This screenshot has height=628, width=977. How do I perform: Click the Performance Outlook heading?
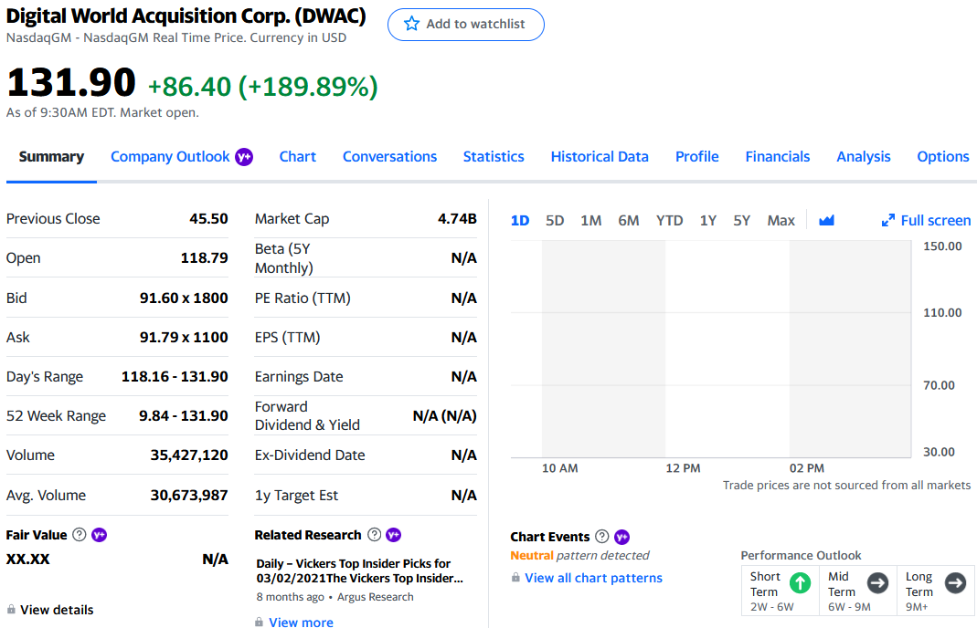(801, 555)
